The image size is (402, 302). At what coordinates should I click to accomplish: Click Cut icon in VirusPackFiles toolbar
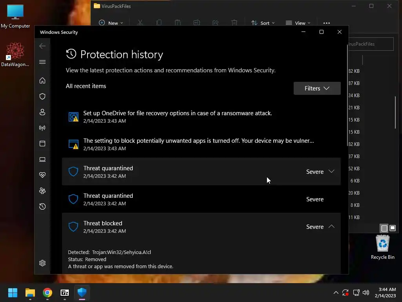[x=140, y=23]
